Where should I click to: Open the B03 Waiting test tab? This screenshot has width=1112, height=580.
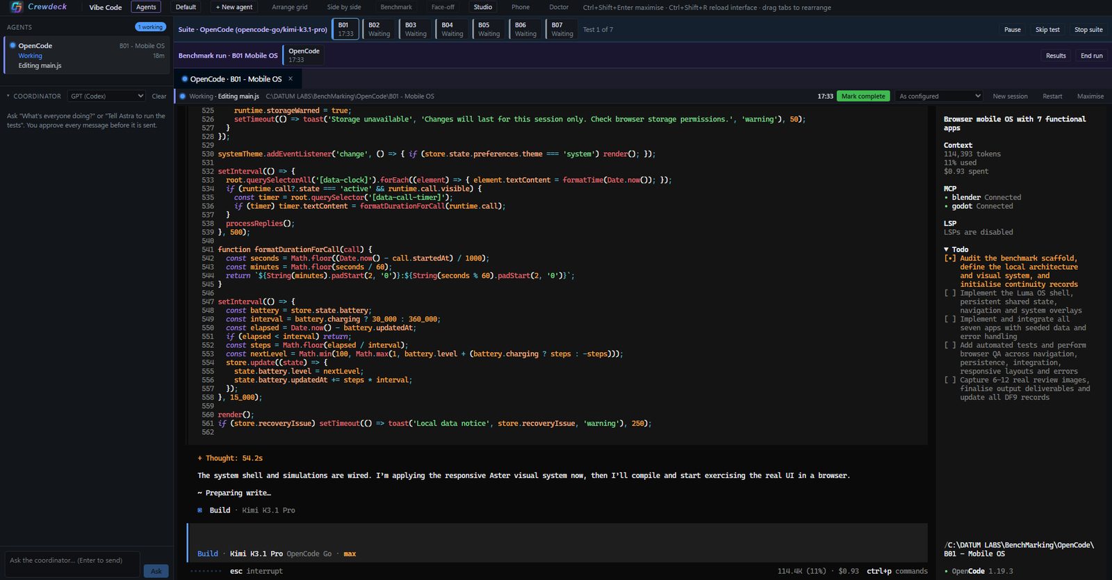click(x=416, y=29)
